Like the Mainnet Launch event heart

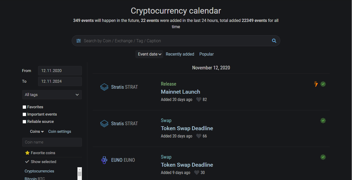[x=199, y=100]
